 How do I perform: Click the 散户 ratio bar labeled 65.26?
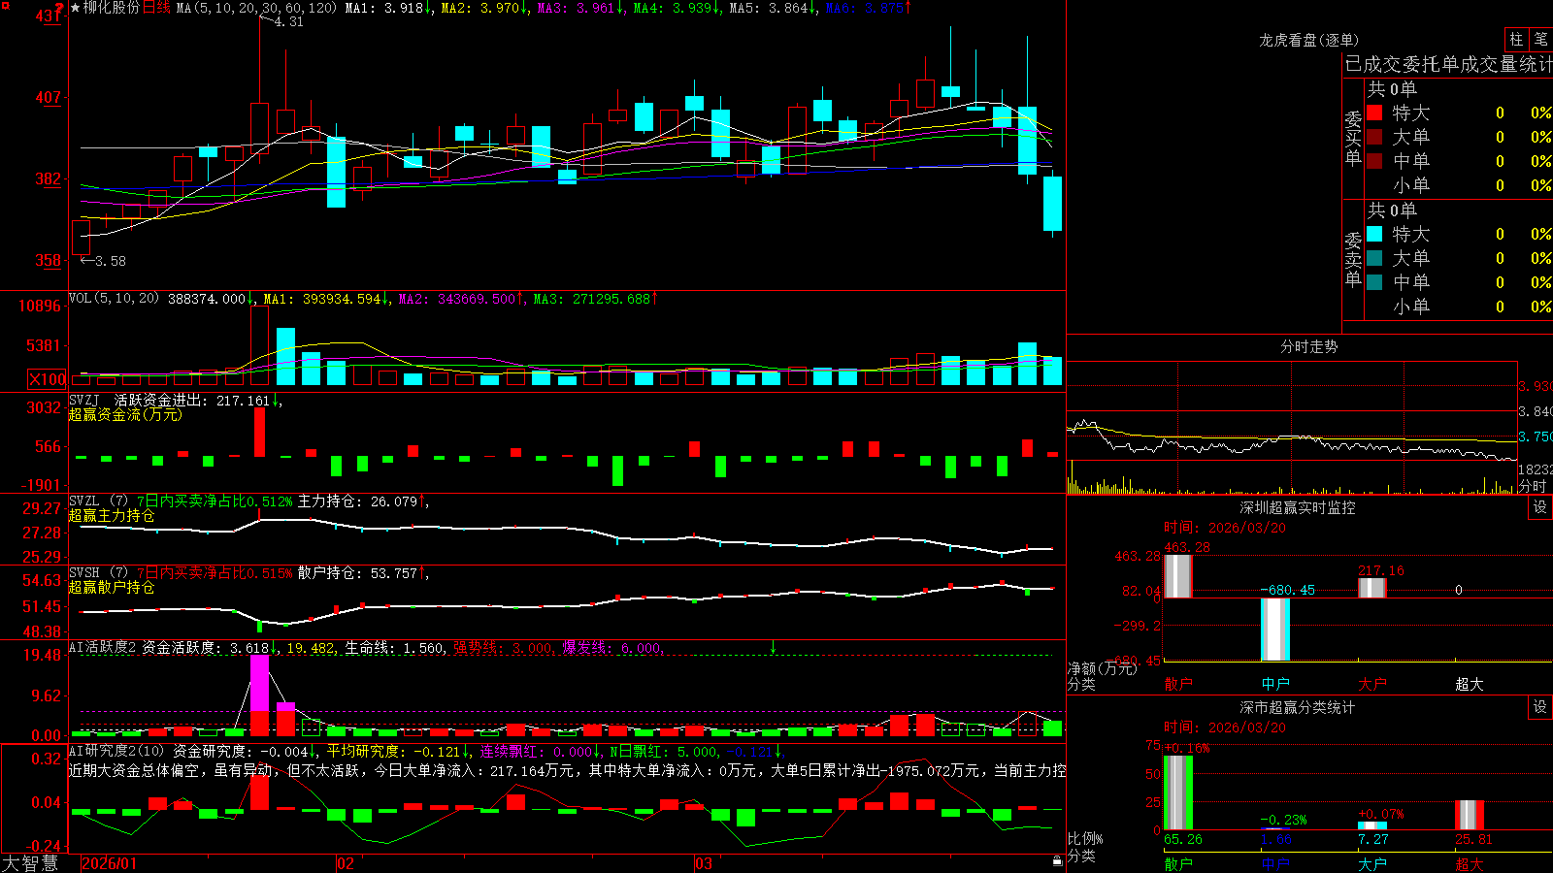click(x=1177, y=792)
